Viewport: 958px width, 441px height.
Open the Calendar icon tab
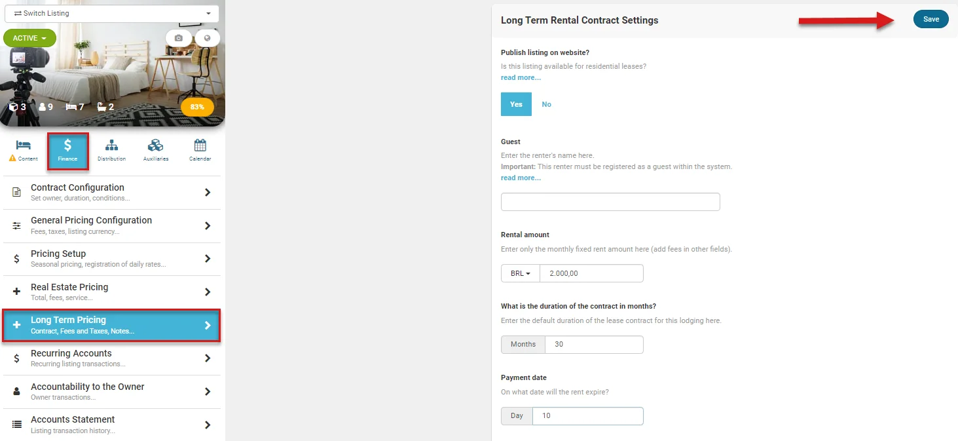tap(200, 149)
